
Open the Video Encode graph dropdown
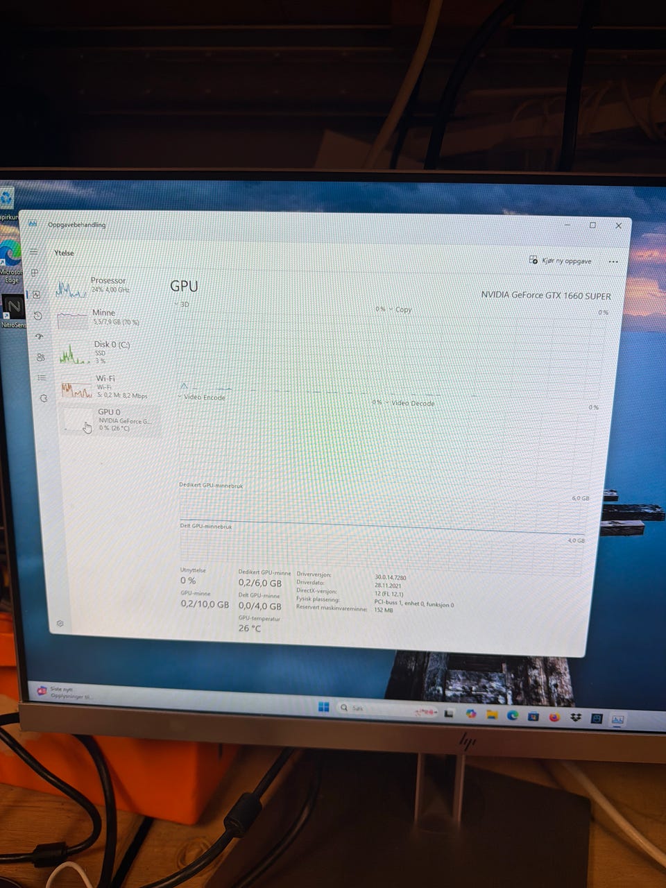(x=202, y=398)
